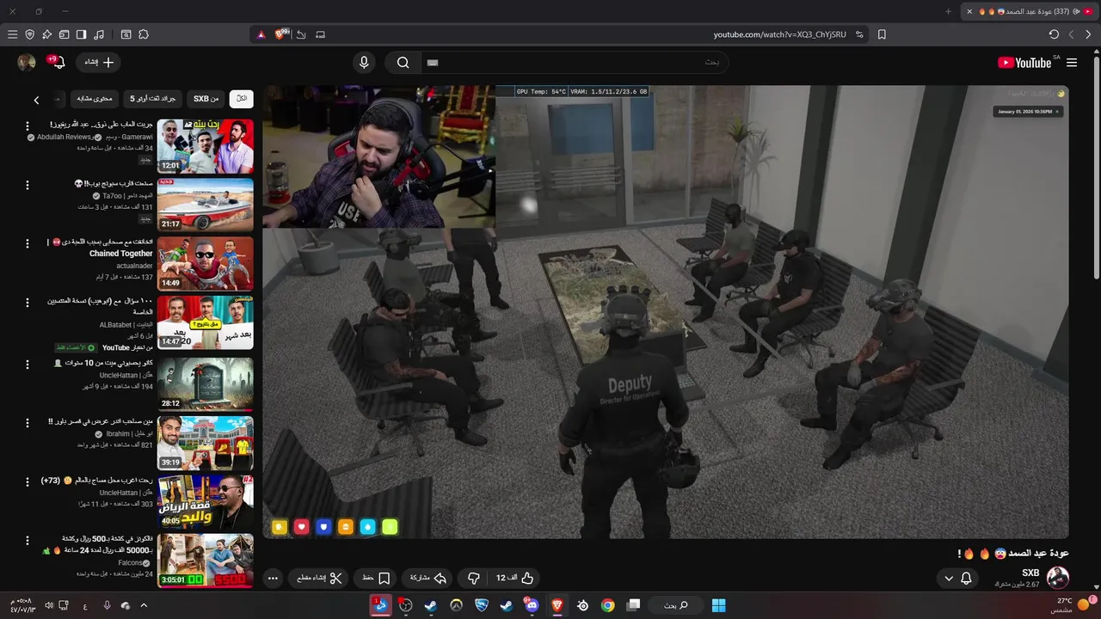Click the YouTube search magnifier button

(403, 62)
